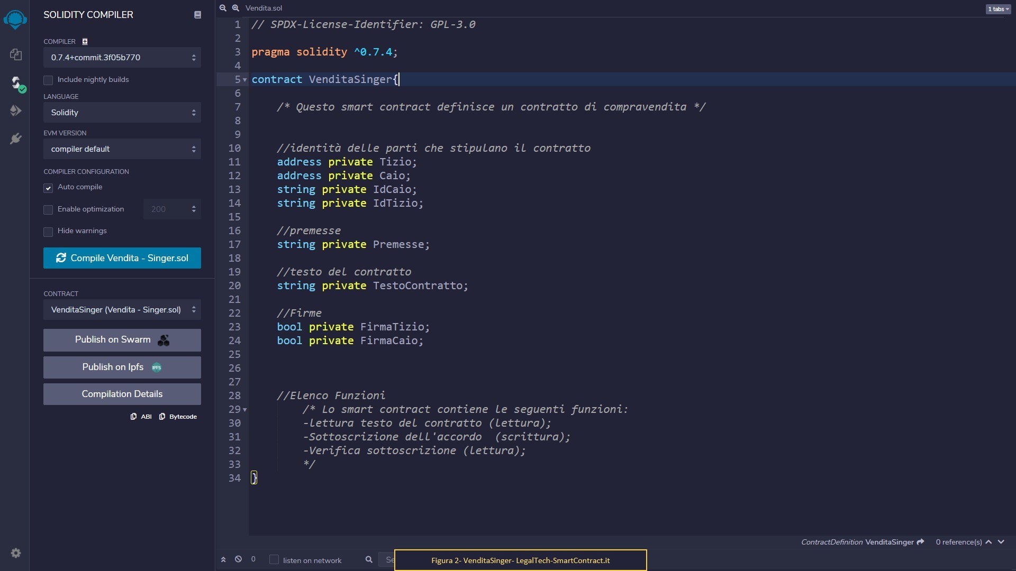Collapse the contract fold arrow at line 5
Image resolution: width=1016 pixels, height=571 pixels.
(244, 80)
